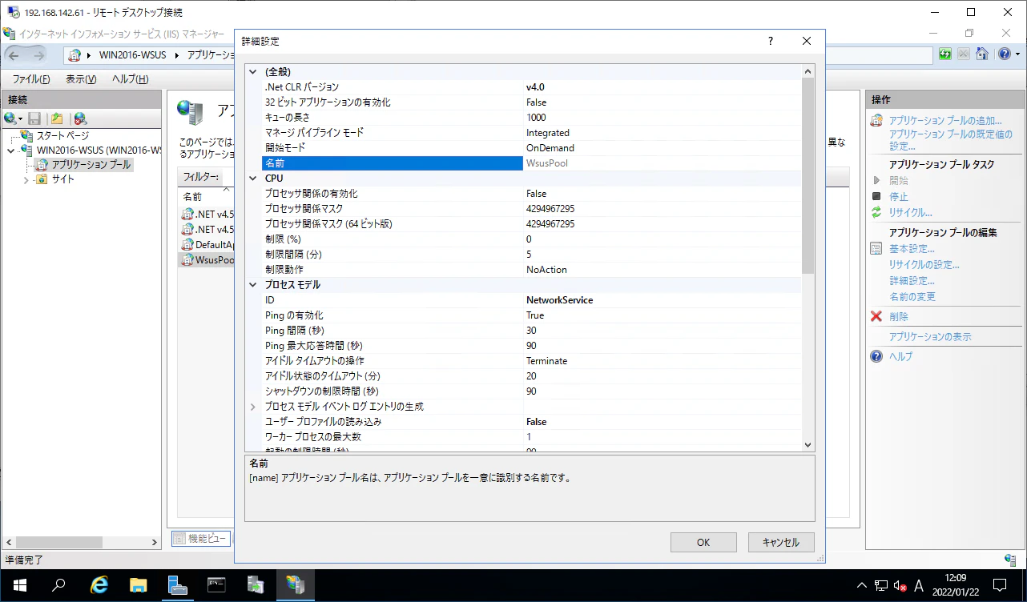This screenshot has height=602, width=1027.
Task: Click the forward navigation arrow in IIS Manager
Action: (38, 54)
